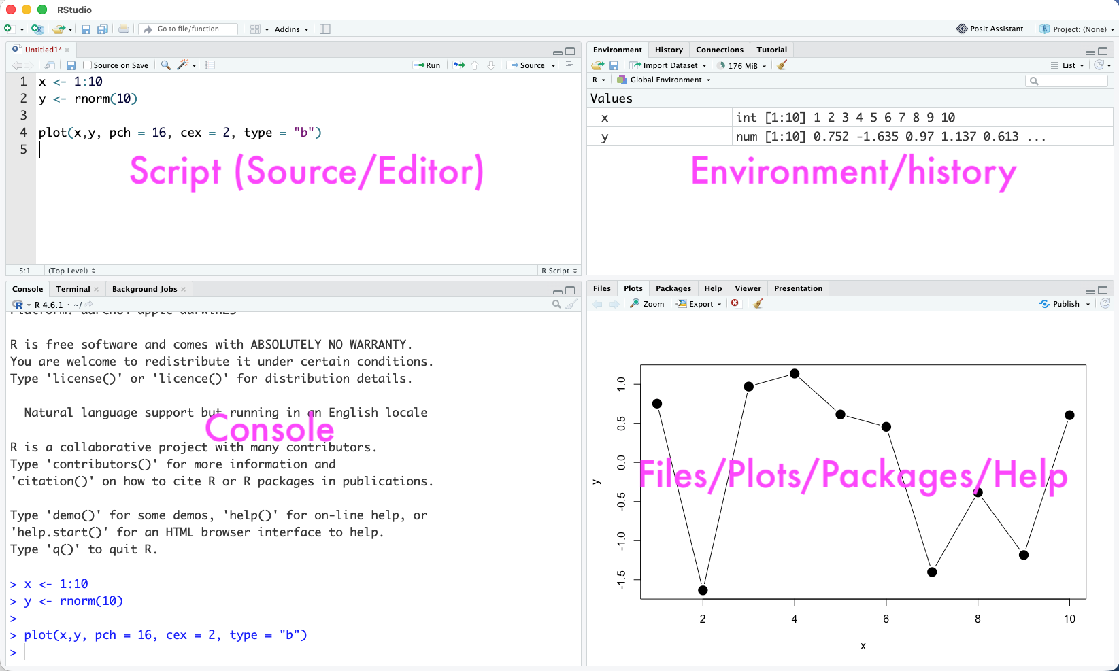1119x671 pixels.
Task: Click the console search magnifier icon
Action: point(556,305)
